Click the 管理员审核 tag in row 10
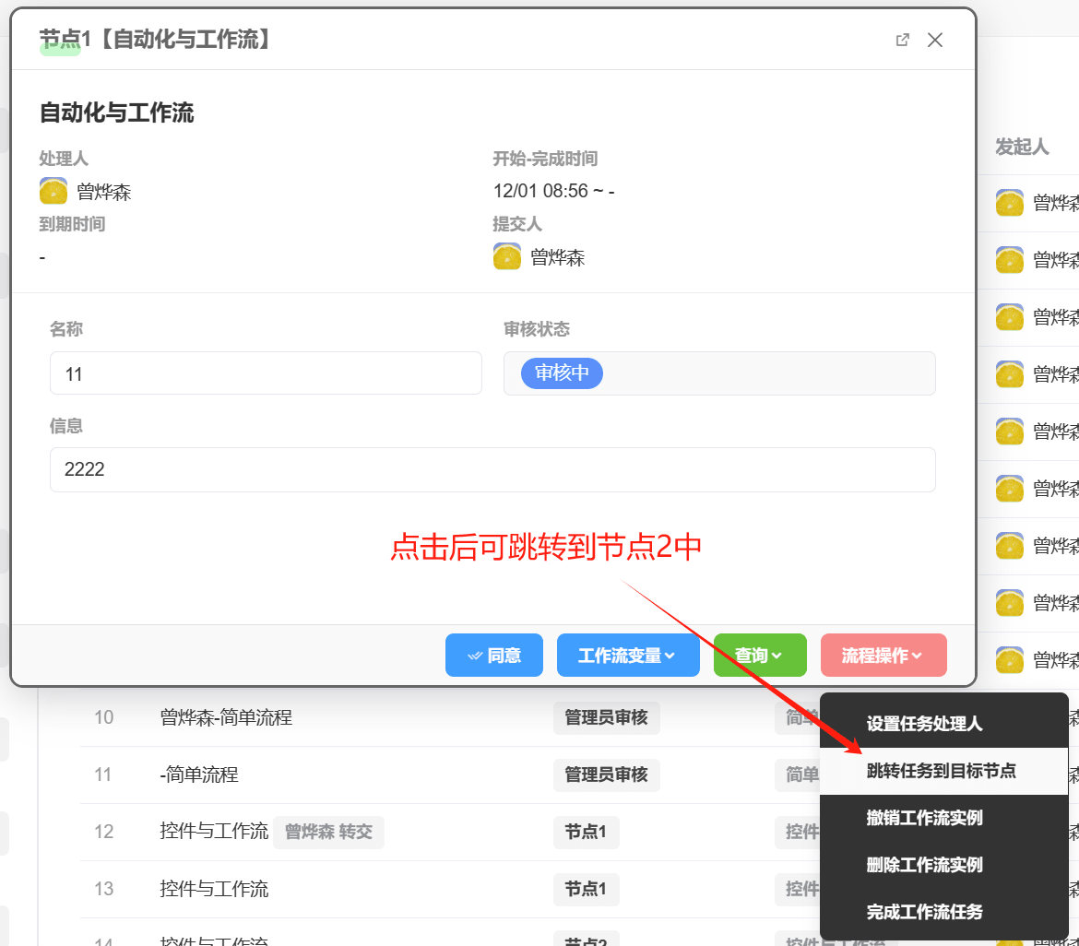The width and height of the screenshot is (1079, 946). [x=606, y=717]
